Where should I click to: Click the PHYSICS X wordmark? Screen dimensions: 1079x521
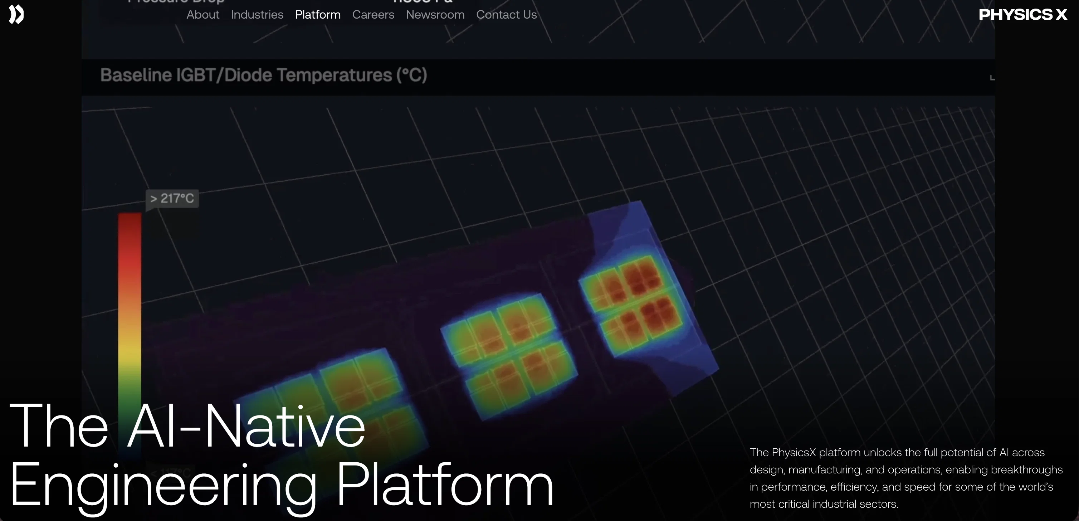point(1023,15)
